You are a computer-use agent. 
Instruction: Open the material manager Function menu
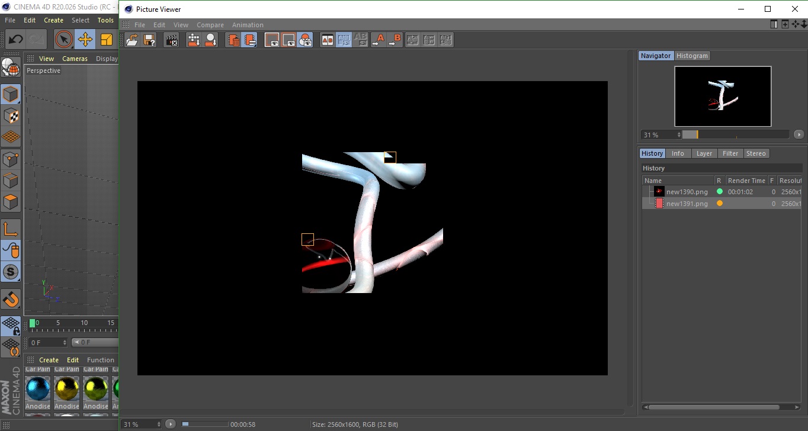point(101,359)
